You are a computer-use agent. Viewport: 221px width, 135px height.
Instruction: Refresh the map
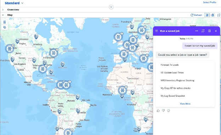196,15
